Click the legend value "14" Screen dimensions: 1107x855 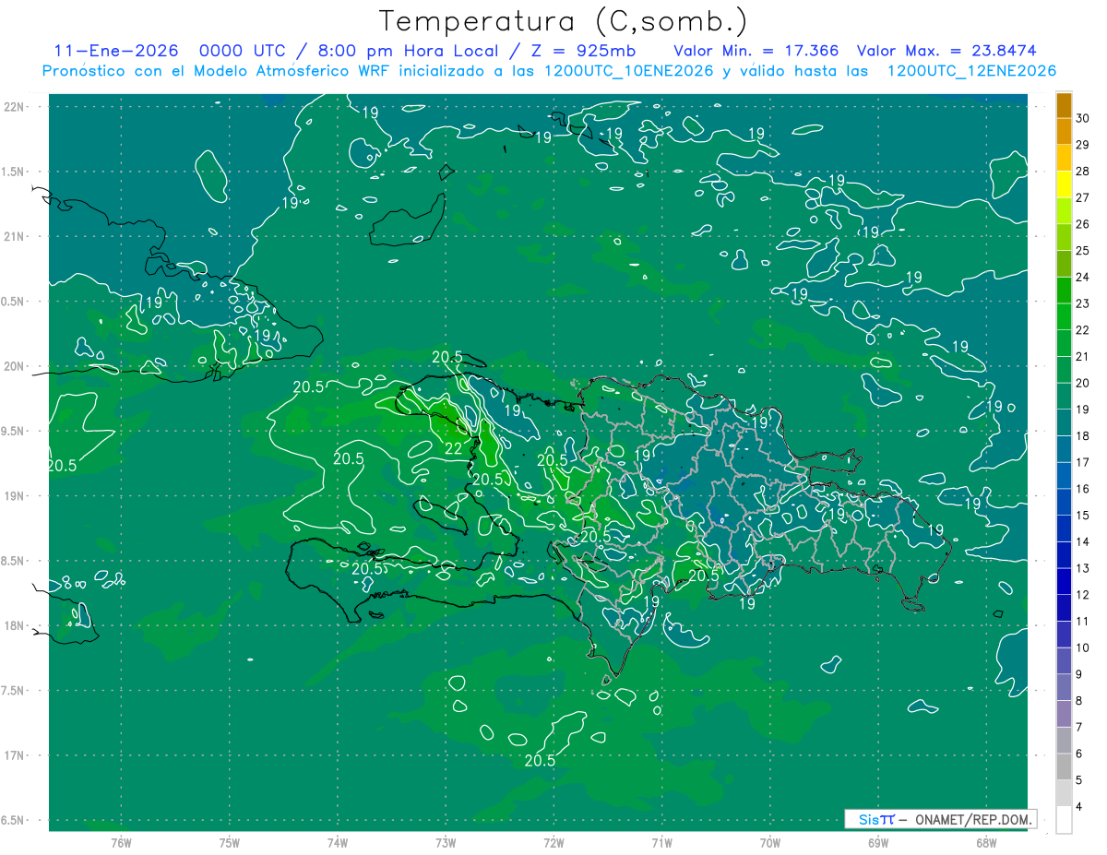click(1083, 541)
